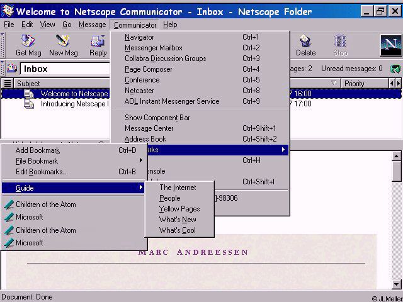Click the Introducing Netscape message icon
Screen dimensions: 403x302
coord(28,104)
